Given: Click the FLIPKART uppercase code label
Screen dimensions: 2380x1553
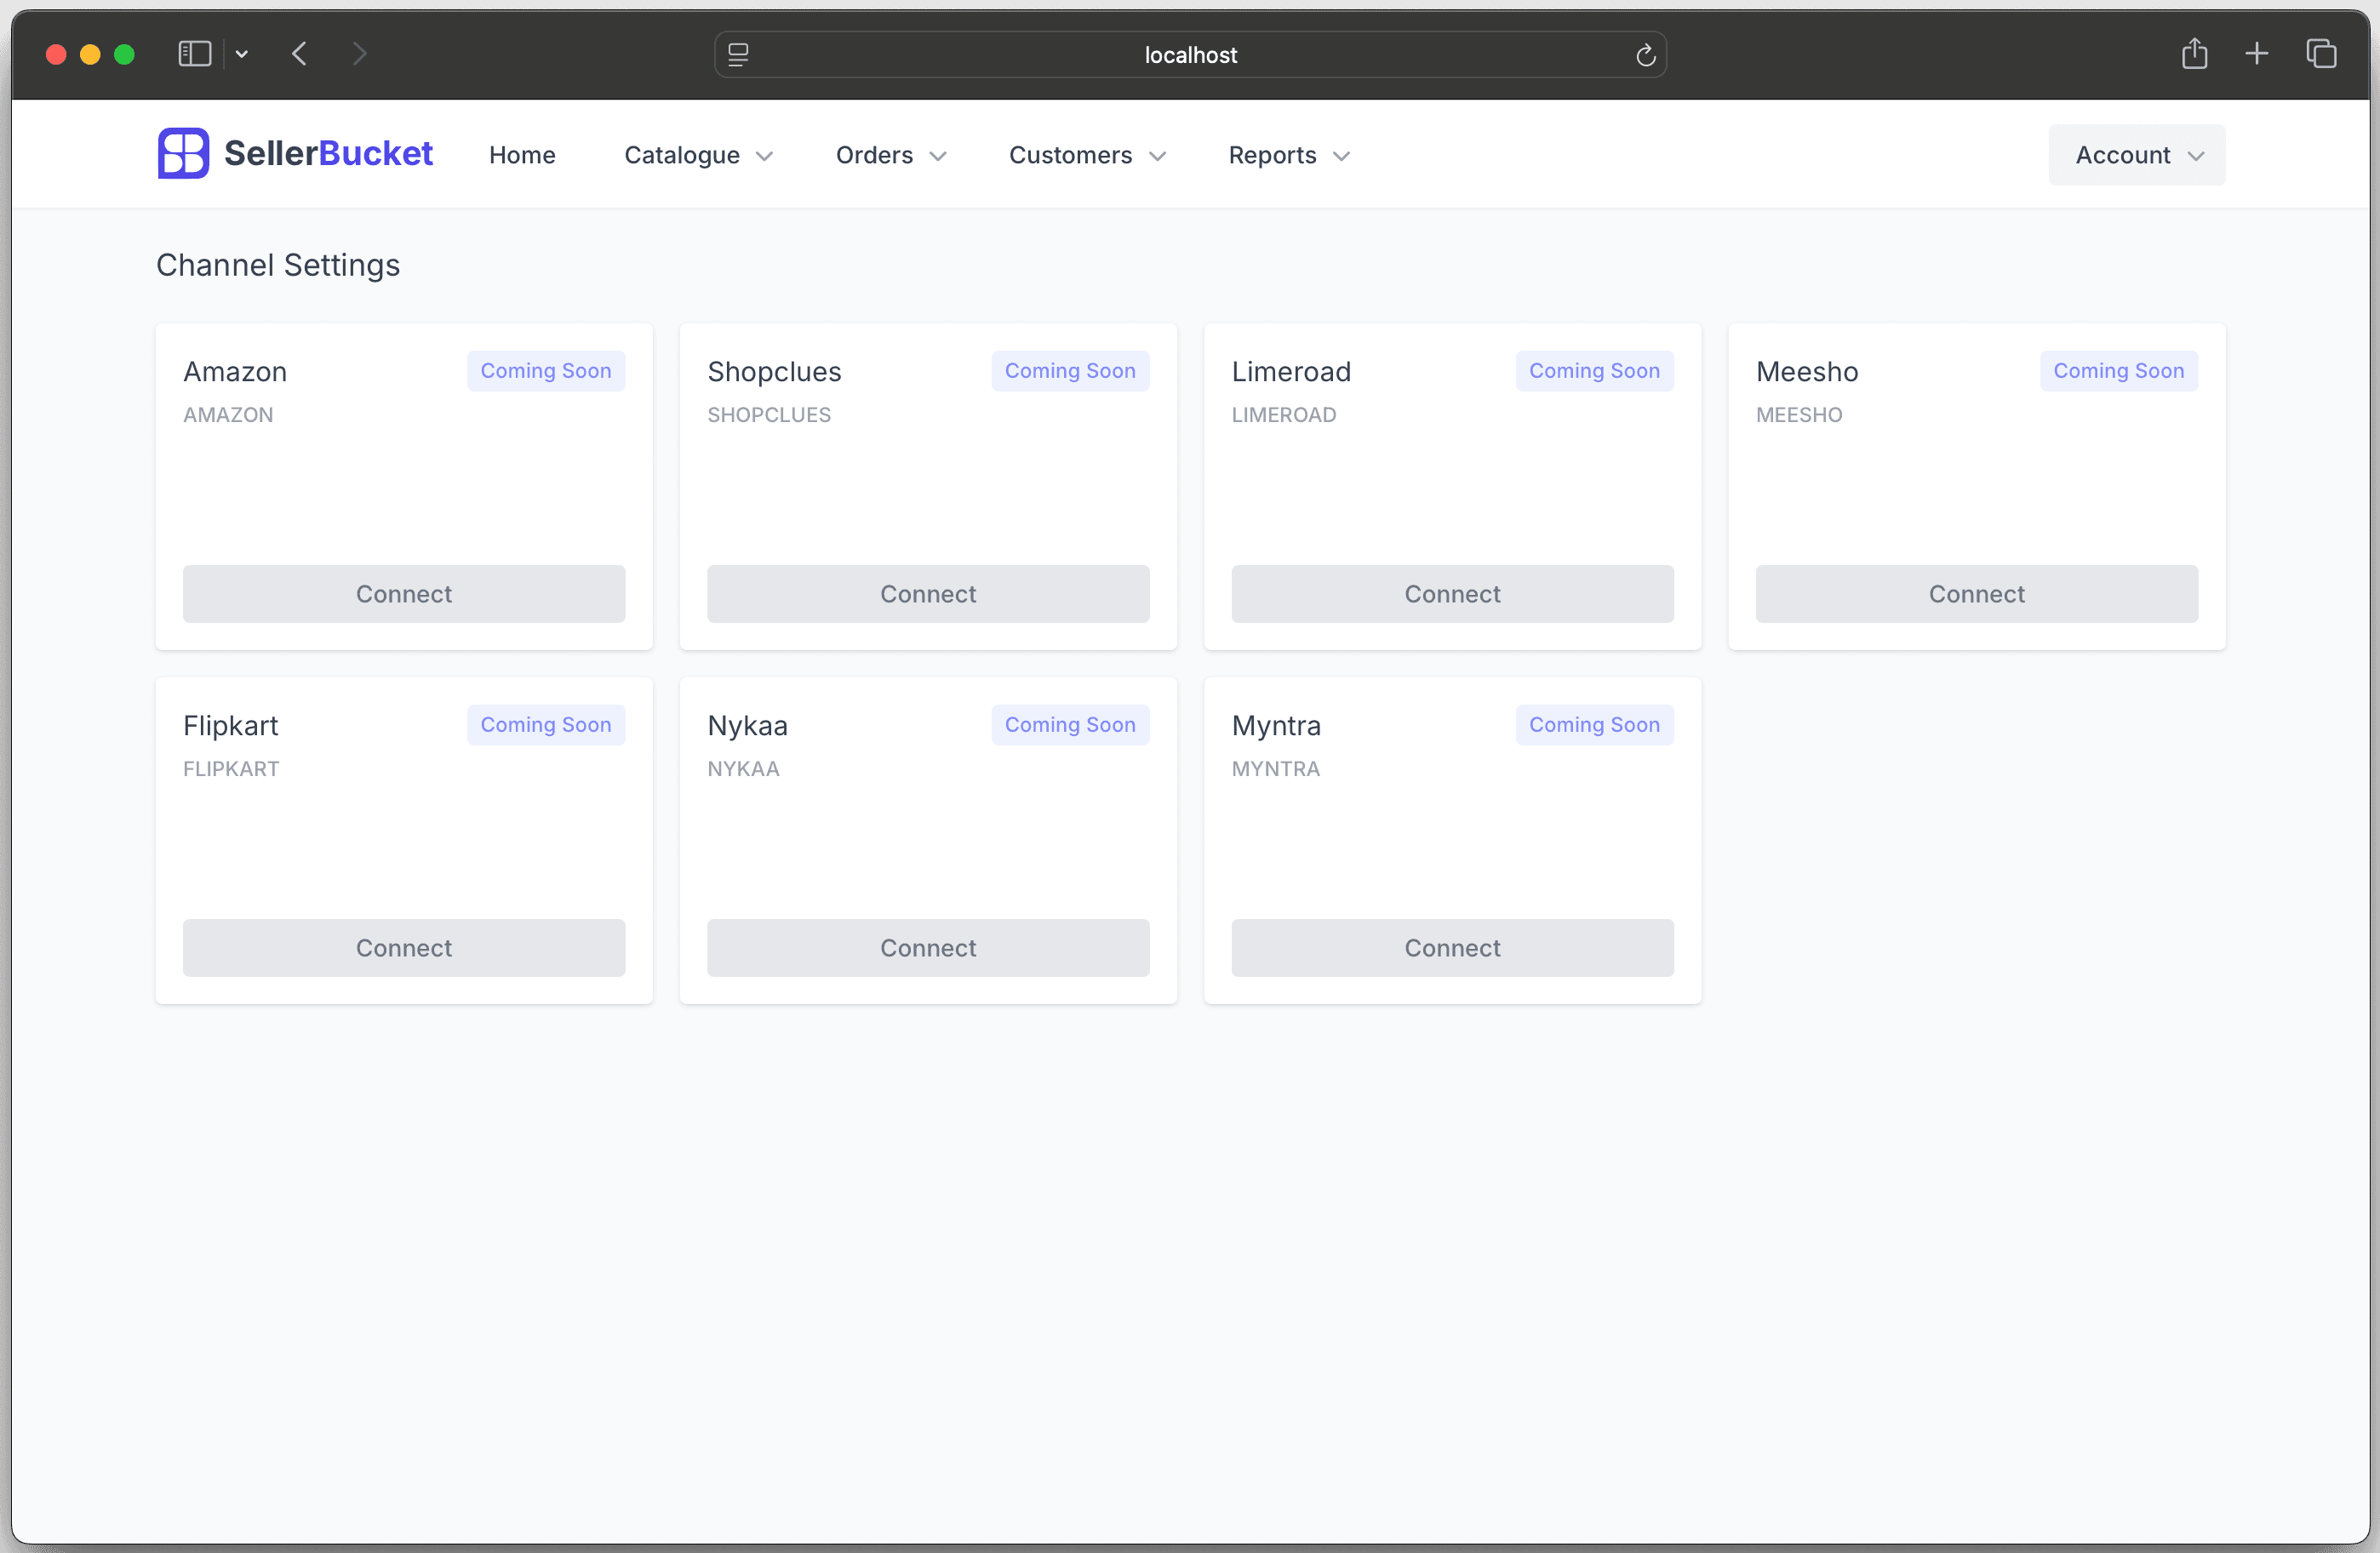Looking at the screenshot, I should pyautogui.click(x=231, y=769).
